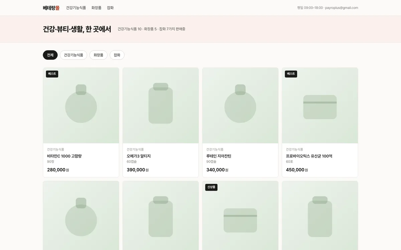The image size is (401, 250).
Task: Select the 전체 filter chip
Action: tap(50, 55)
